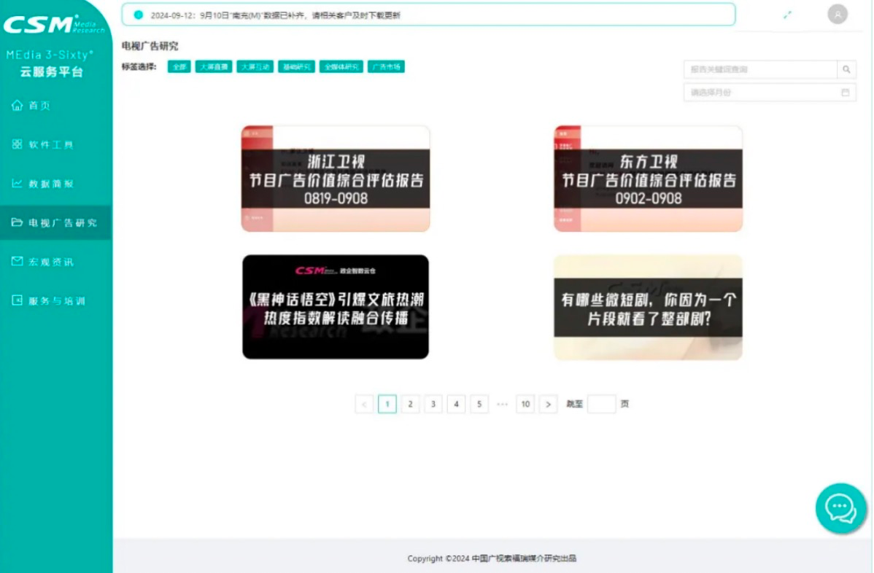Viewport: 874px width, 573px height.
Task: Click the magnifier search button
Action: tap(846, 69)
